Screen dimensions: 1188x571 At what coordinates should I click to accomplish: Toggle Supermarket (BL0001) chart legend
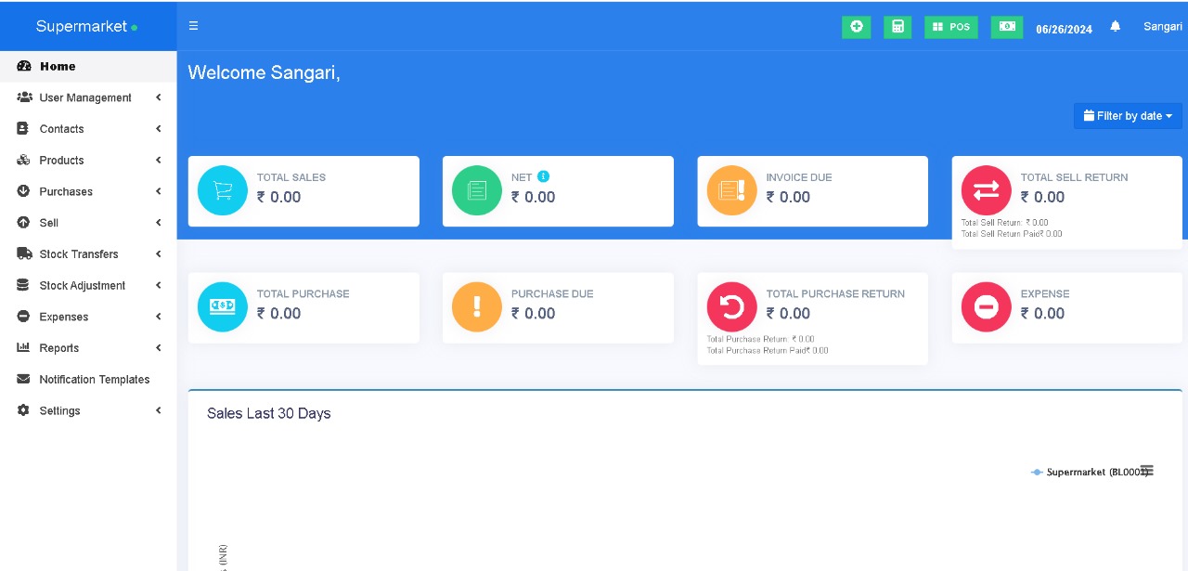[x=1089, y=472]
